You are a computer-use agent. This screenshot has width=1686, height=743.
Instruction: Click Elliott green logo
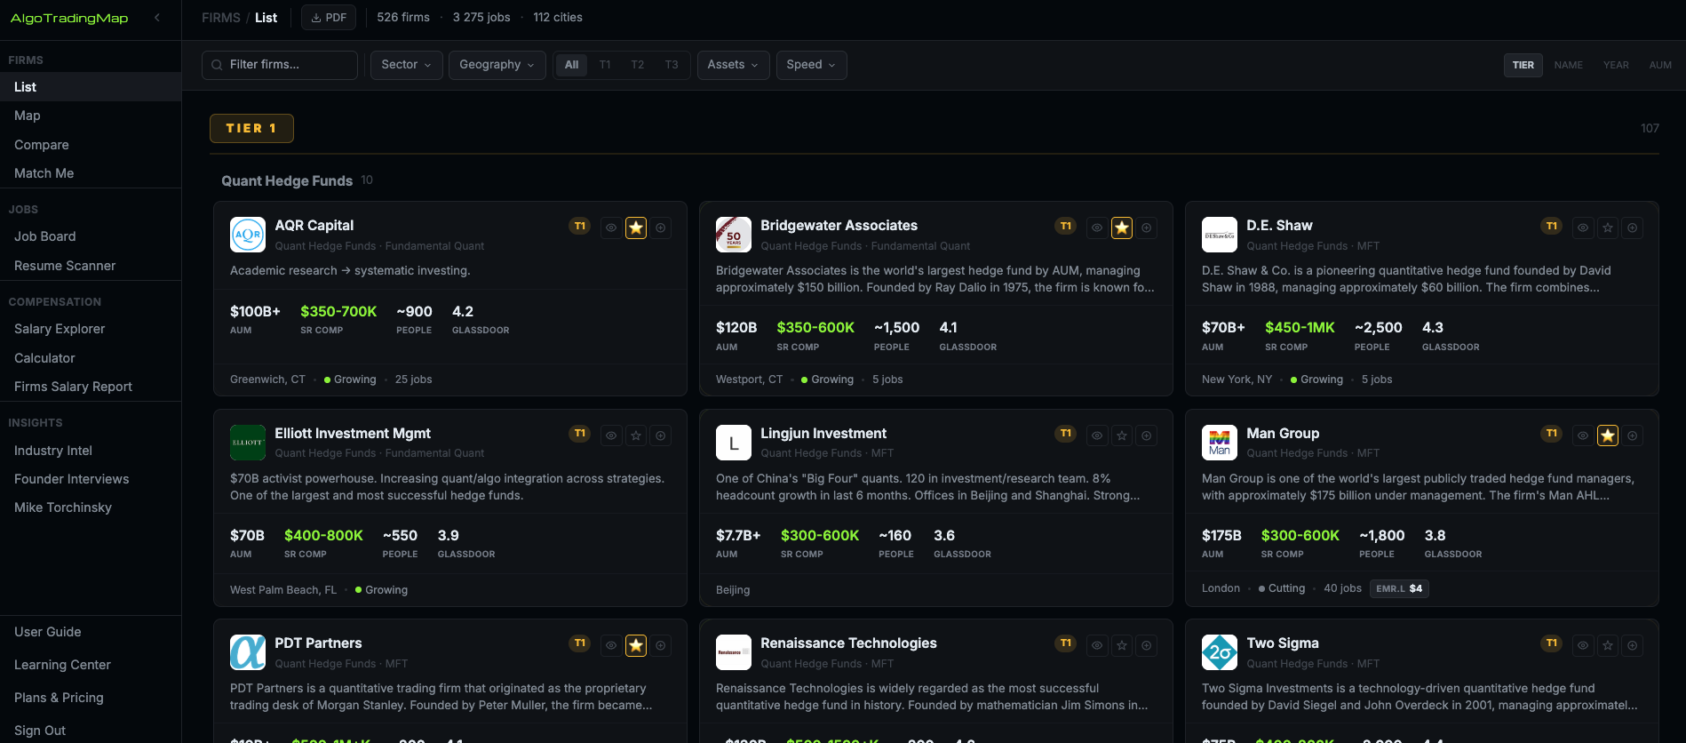pyautogui.click(x=248, y=443)
